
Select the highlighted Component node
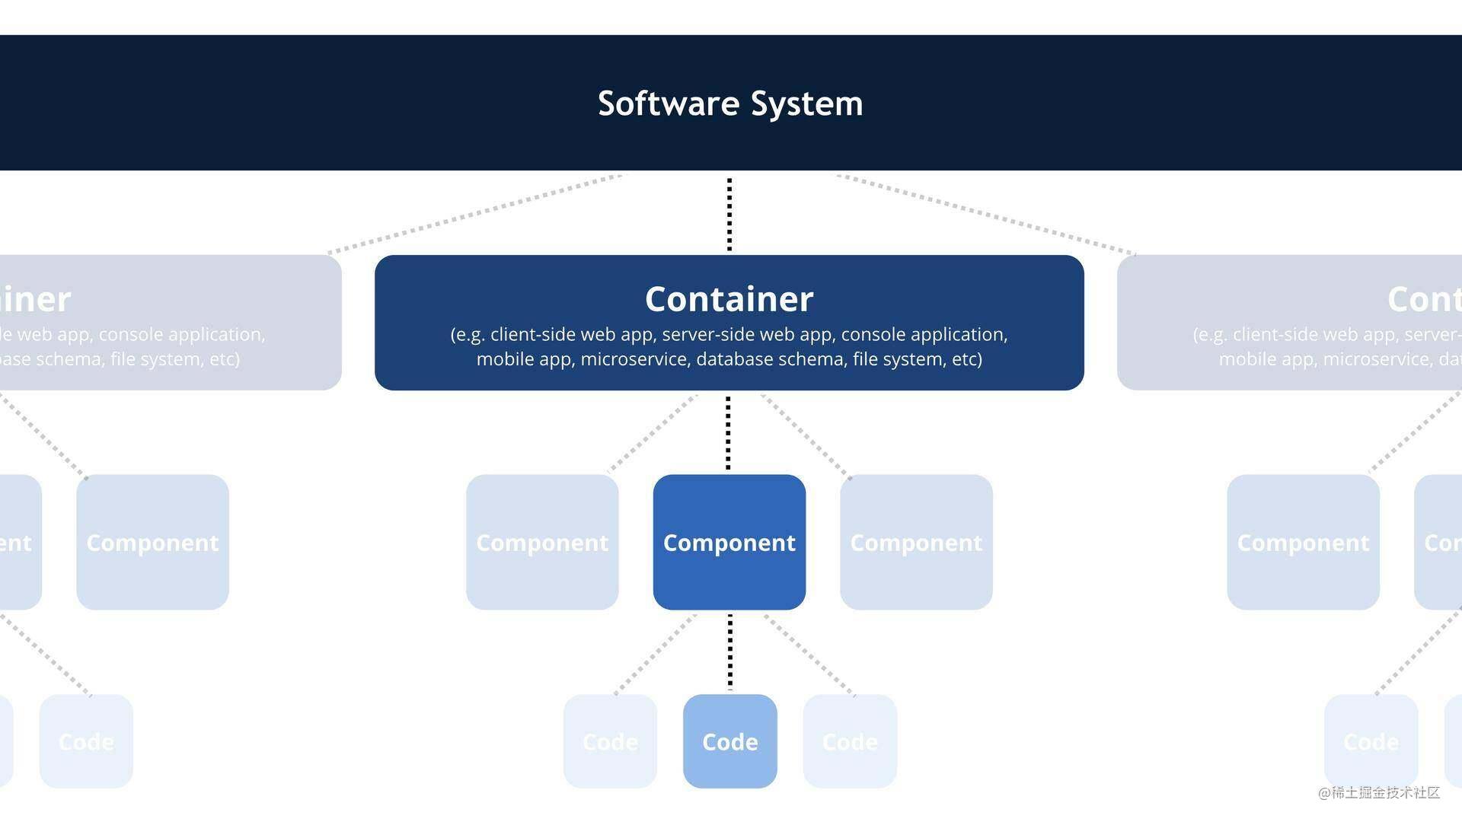point(729,542)
